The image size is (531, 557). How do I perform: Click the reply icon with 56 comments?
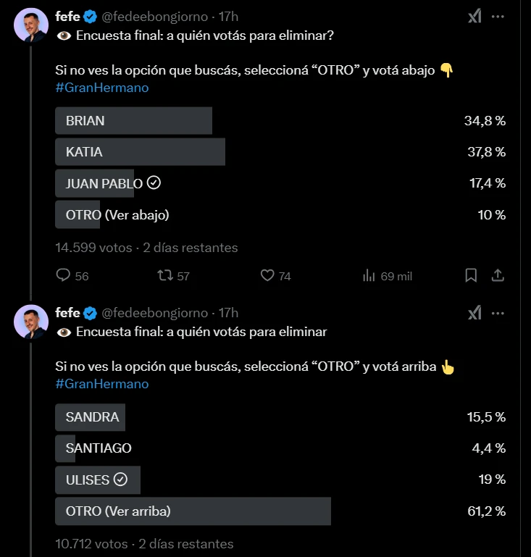tap(64, 275)
